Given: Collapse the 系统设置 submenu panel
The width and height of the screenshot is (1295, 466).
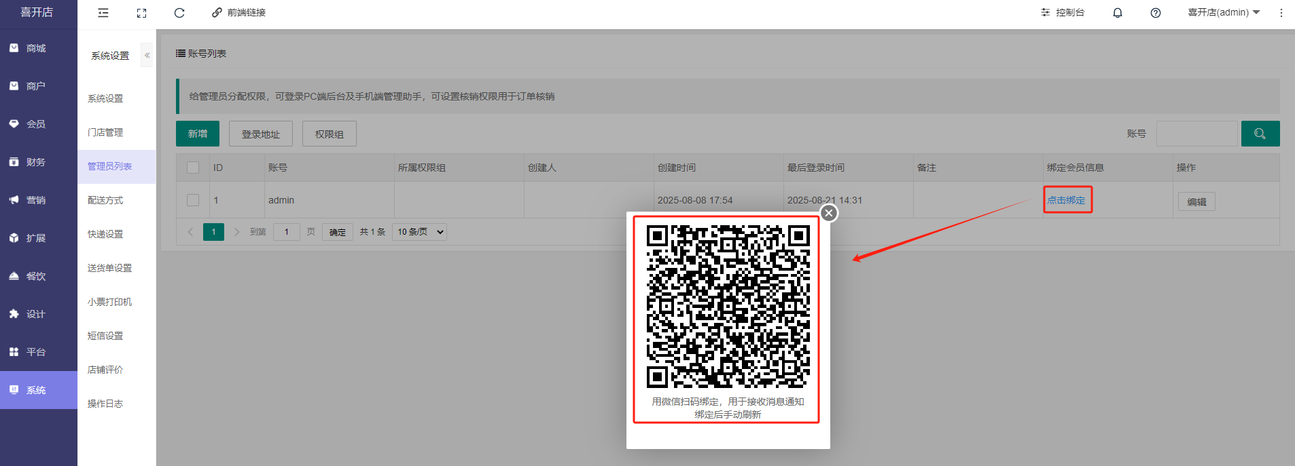Looking at the screenshot, I should click(x=147, y=56).
